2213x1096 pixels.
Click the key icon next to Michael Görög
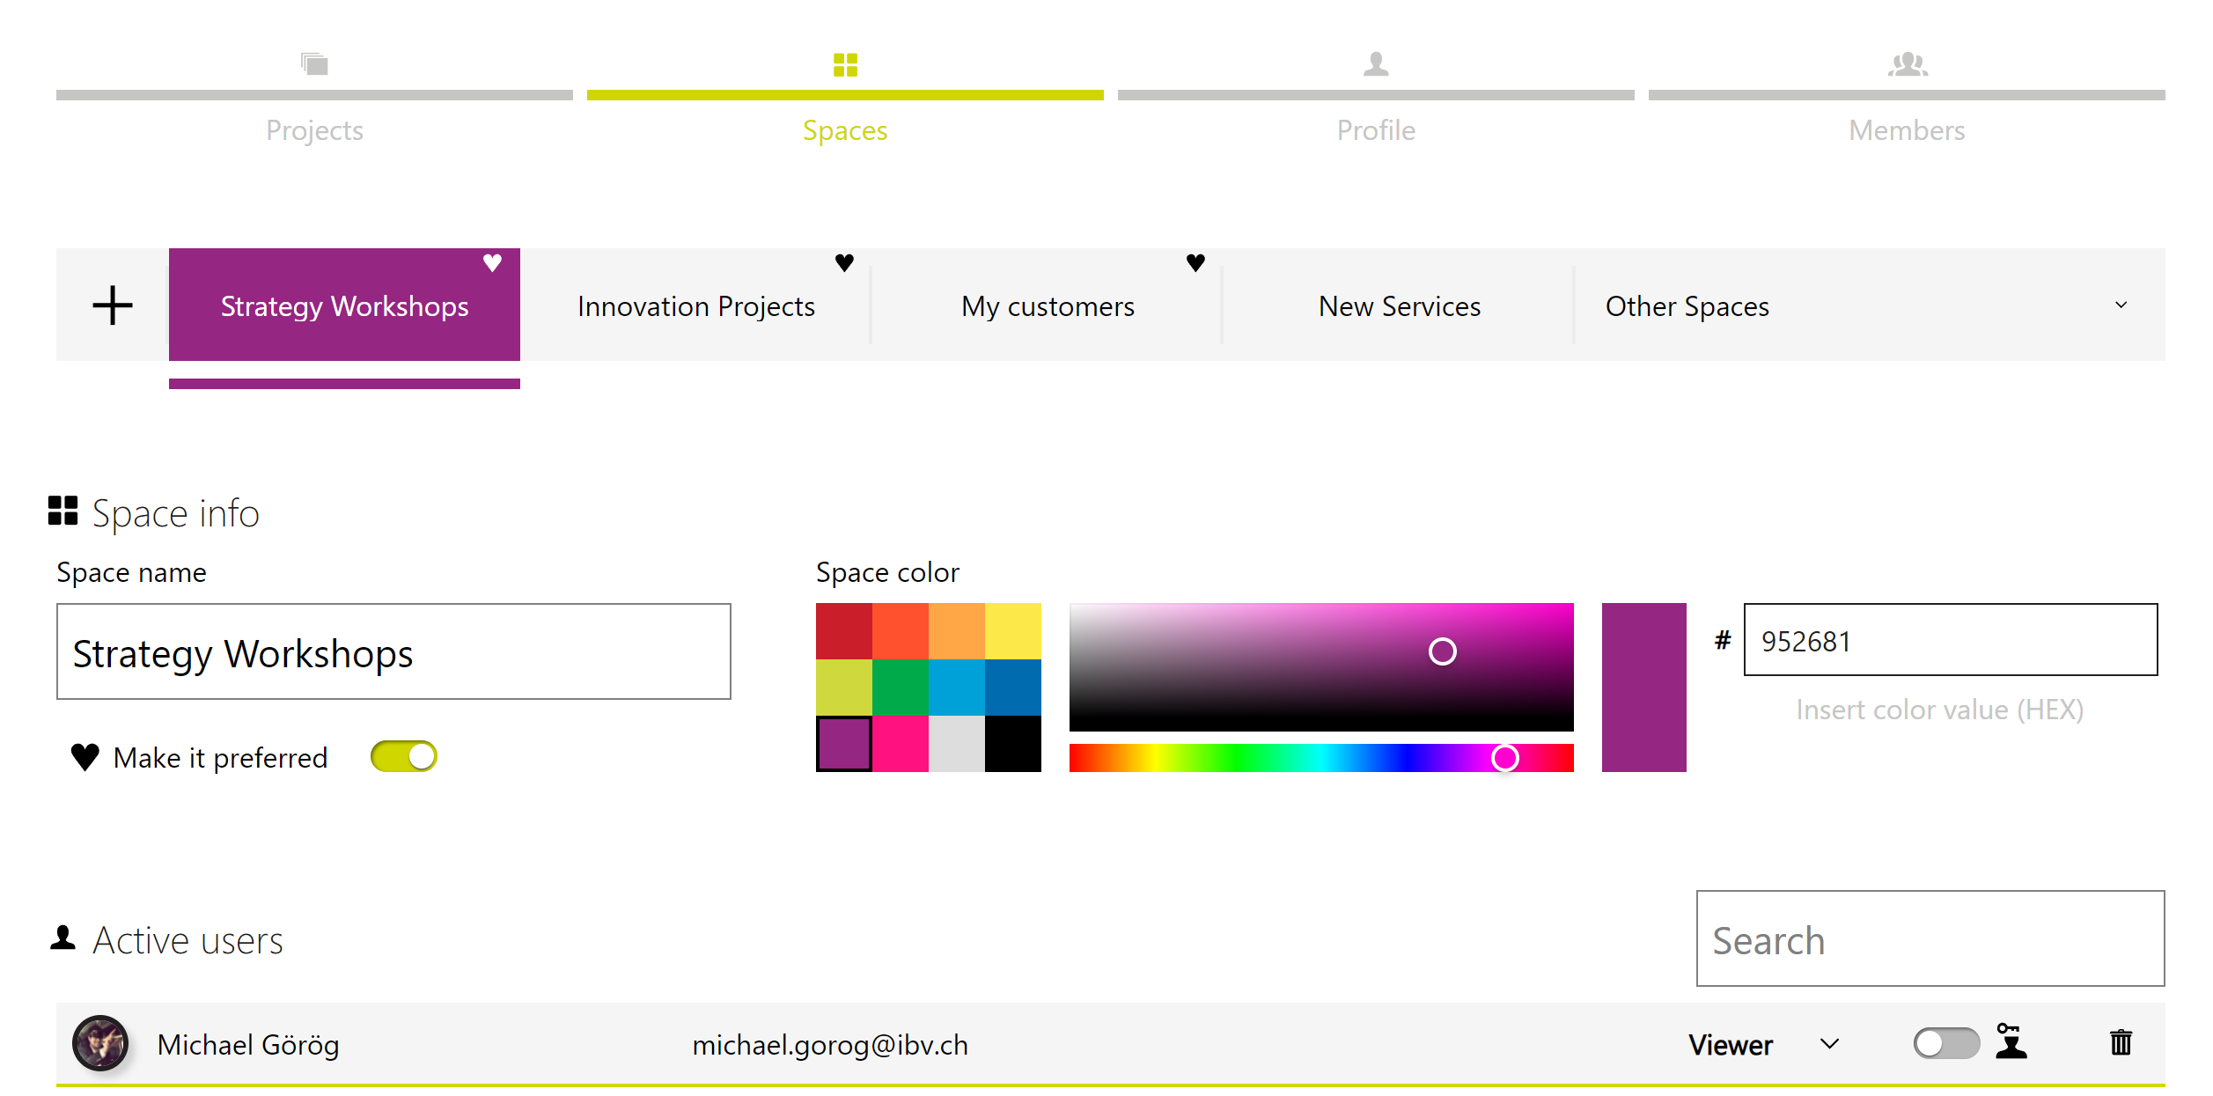[x=2011, y=1044]
